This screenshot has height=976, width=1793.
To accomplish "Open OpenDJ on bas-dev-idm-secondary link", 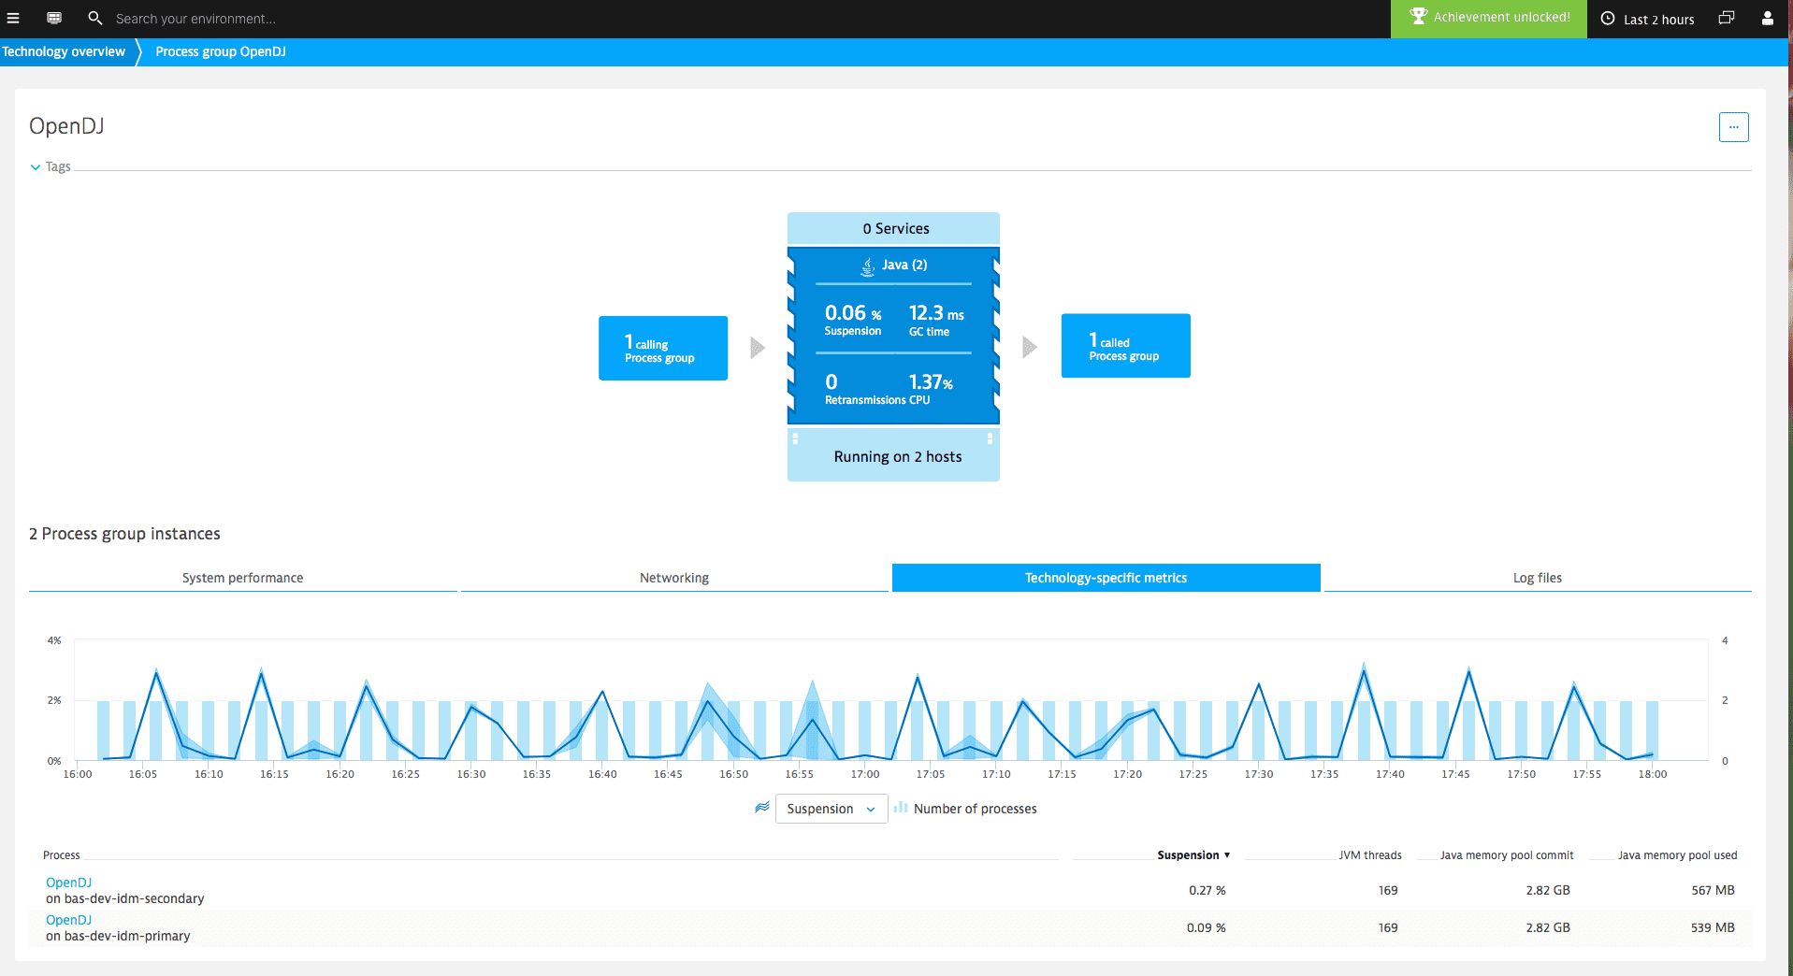I will tap(68, 883).
